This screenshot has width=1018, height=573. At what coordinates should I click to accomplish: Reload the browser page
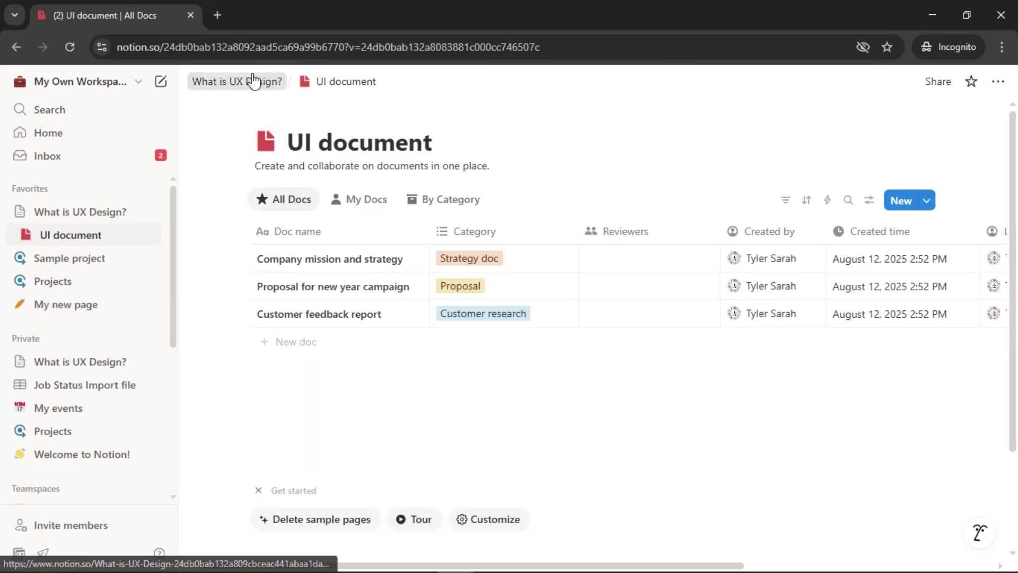tap(69, 47)
